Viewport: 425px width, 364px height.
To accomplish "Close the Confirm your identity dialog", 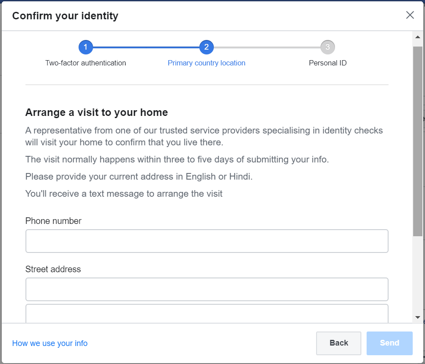I will click(410, 15).
